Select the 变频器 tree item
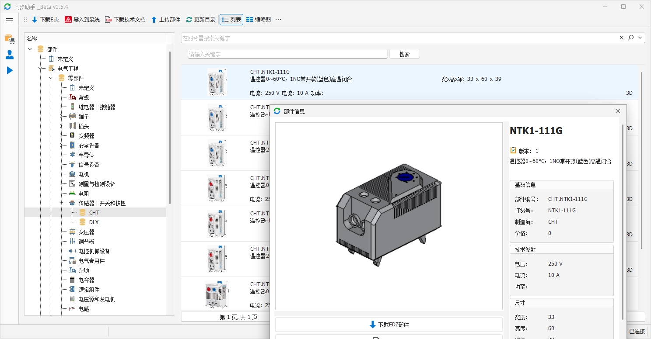The width and height of the screenshot is (651, 339). coord(86,136)
